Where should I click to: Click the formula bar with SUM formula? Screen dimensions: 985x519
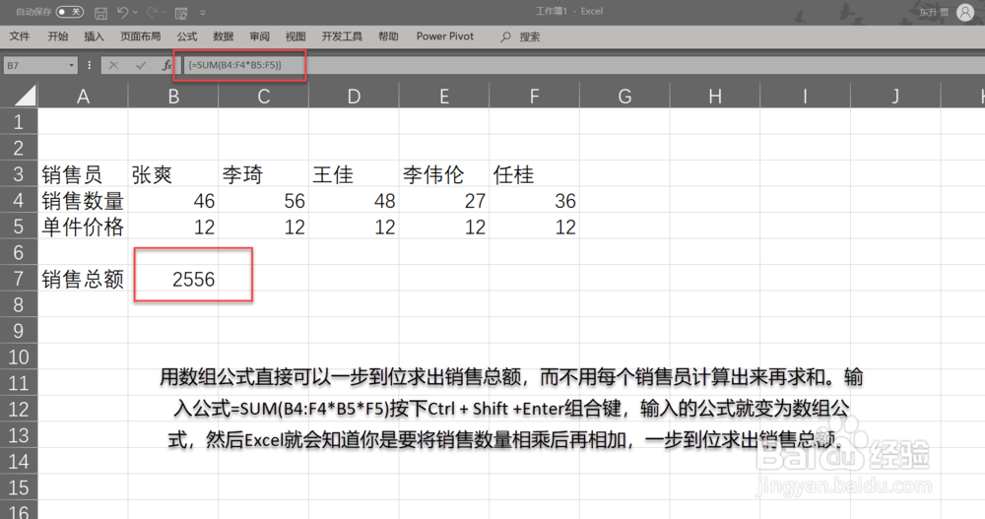point(583,65)
